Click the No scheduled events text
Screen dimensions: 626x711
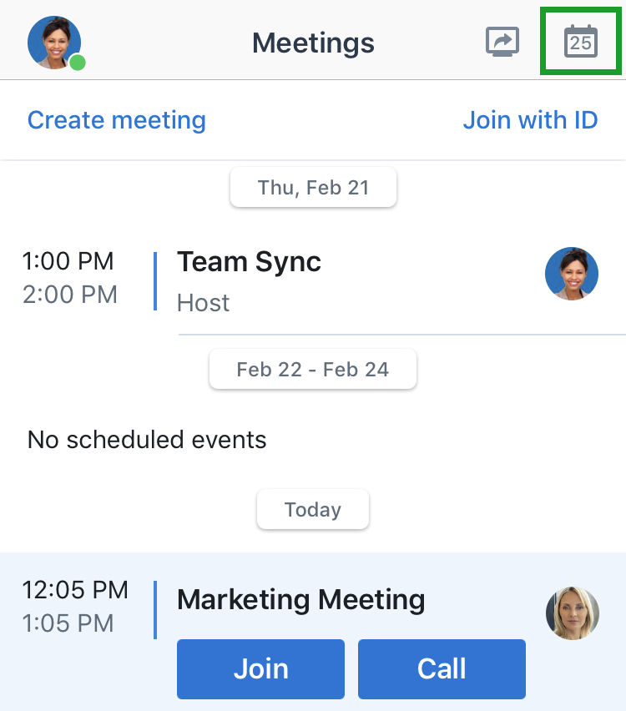[147, 440]
